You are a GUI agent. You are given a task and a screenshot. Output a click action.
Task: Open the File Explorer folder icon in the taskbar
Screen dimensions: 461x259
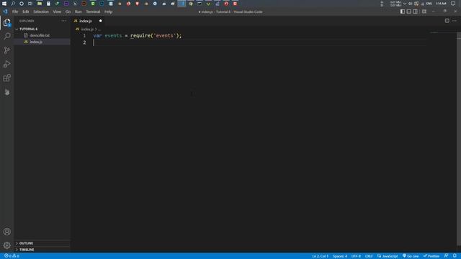pos(40,4)
